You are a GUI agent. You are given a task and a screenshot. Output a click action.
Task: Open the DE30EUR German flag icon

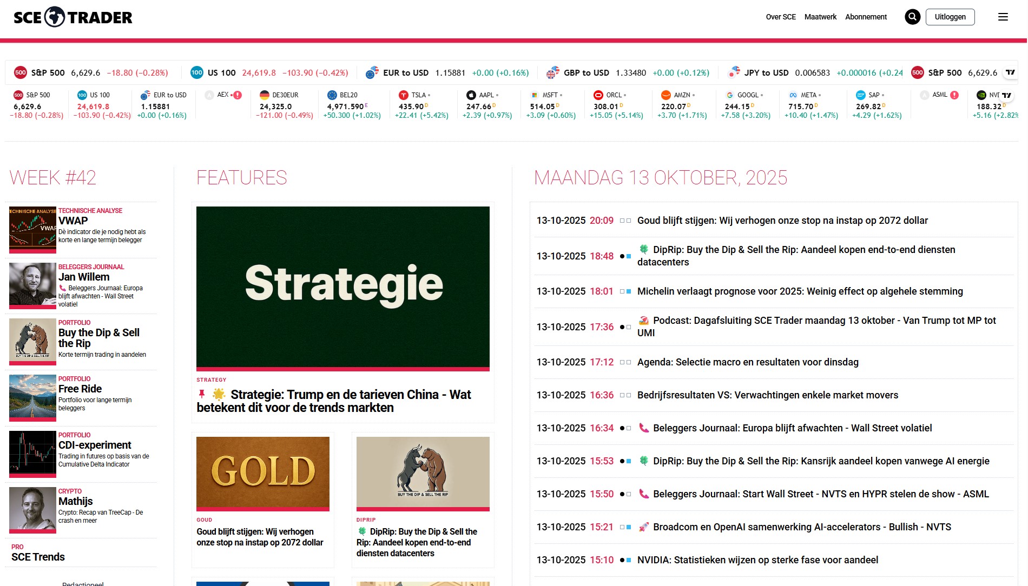pyautogui.click(x=265, y=95)
